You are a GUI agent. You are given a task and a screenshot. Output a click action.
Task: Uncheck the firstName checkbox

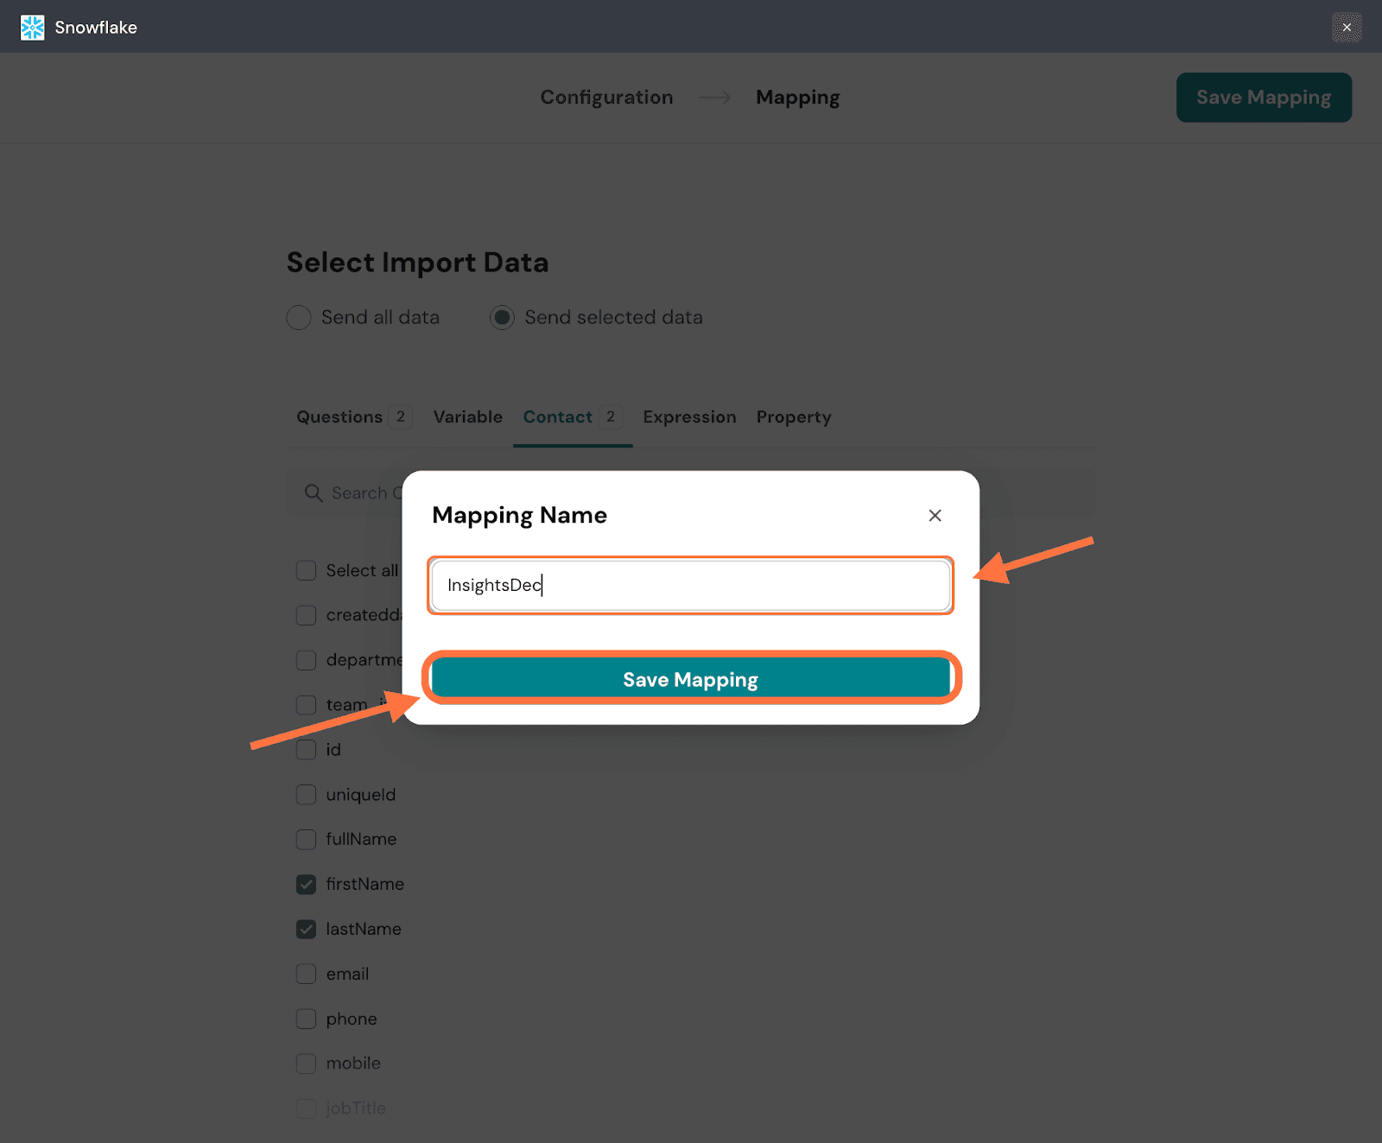click(x=306, y=884)
